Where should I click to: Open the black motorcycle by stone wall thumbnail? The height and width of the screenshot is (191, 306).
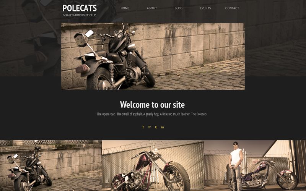coord(51,166)
